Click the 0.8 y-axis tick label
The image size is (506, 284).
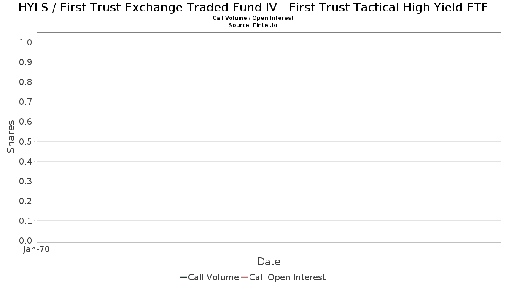tap(26, 82)
